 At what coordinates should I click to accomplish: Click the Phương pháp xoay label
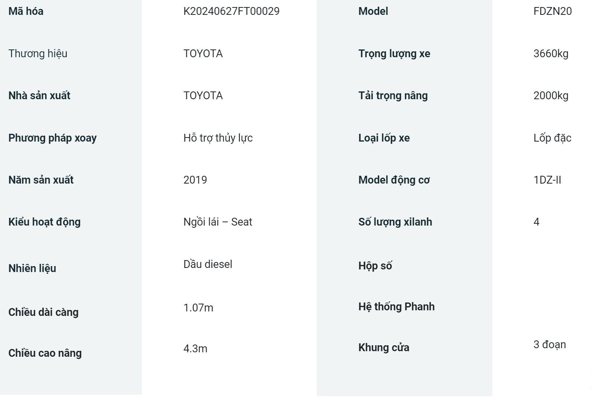[52, 138]
